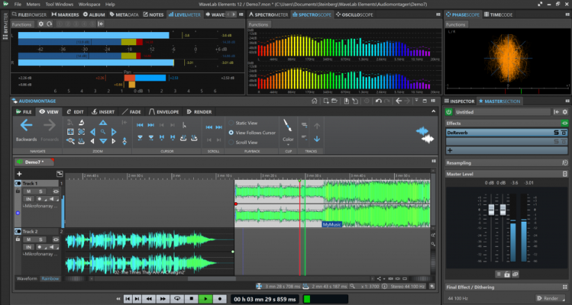The image size is (572, 305).
Task: Add an effect slot with the plus button
Action: tap(450, 150)
